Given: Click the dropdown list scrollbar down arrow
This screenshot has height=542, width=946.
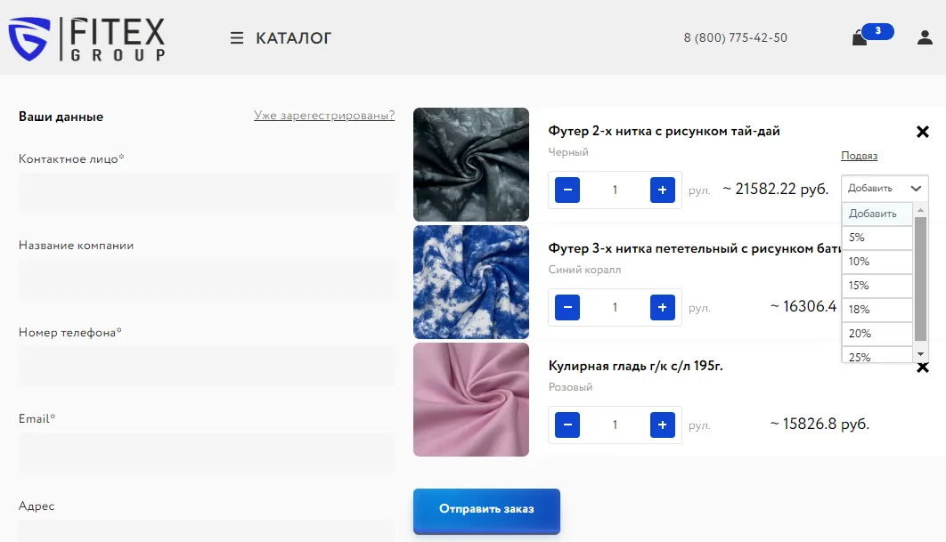Looking at the screenshot, I should (x=920, y=354).
